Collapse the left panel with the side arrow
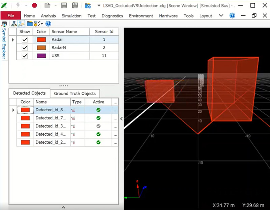The image size is (270, 210). click(x=122, y=119)
